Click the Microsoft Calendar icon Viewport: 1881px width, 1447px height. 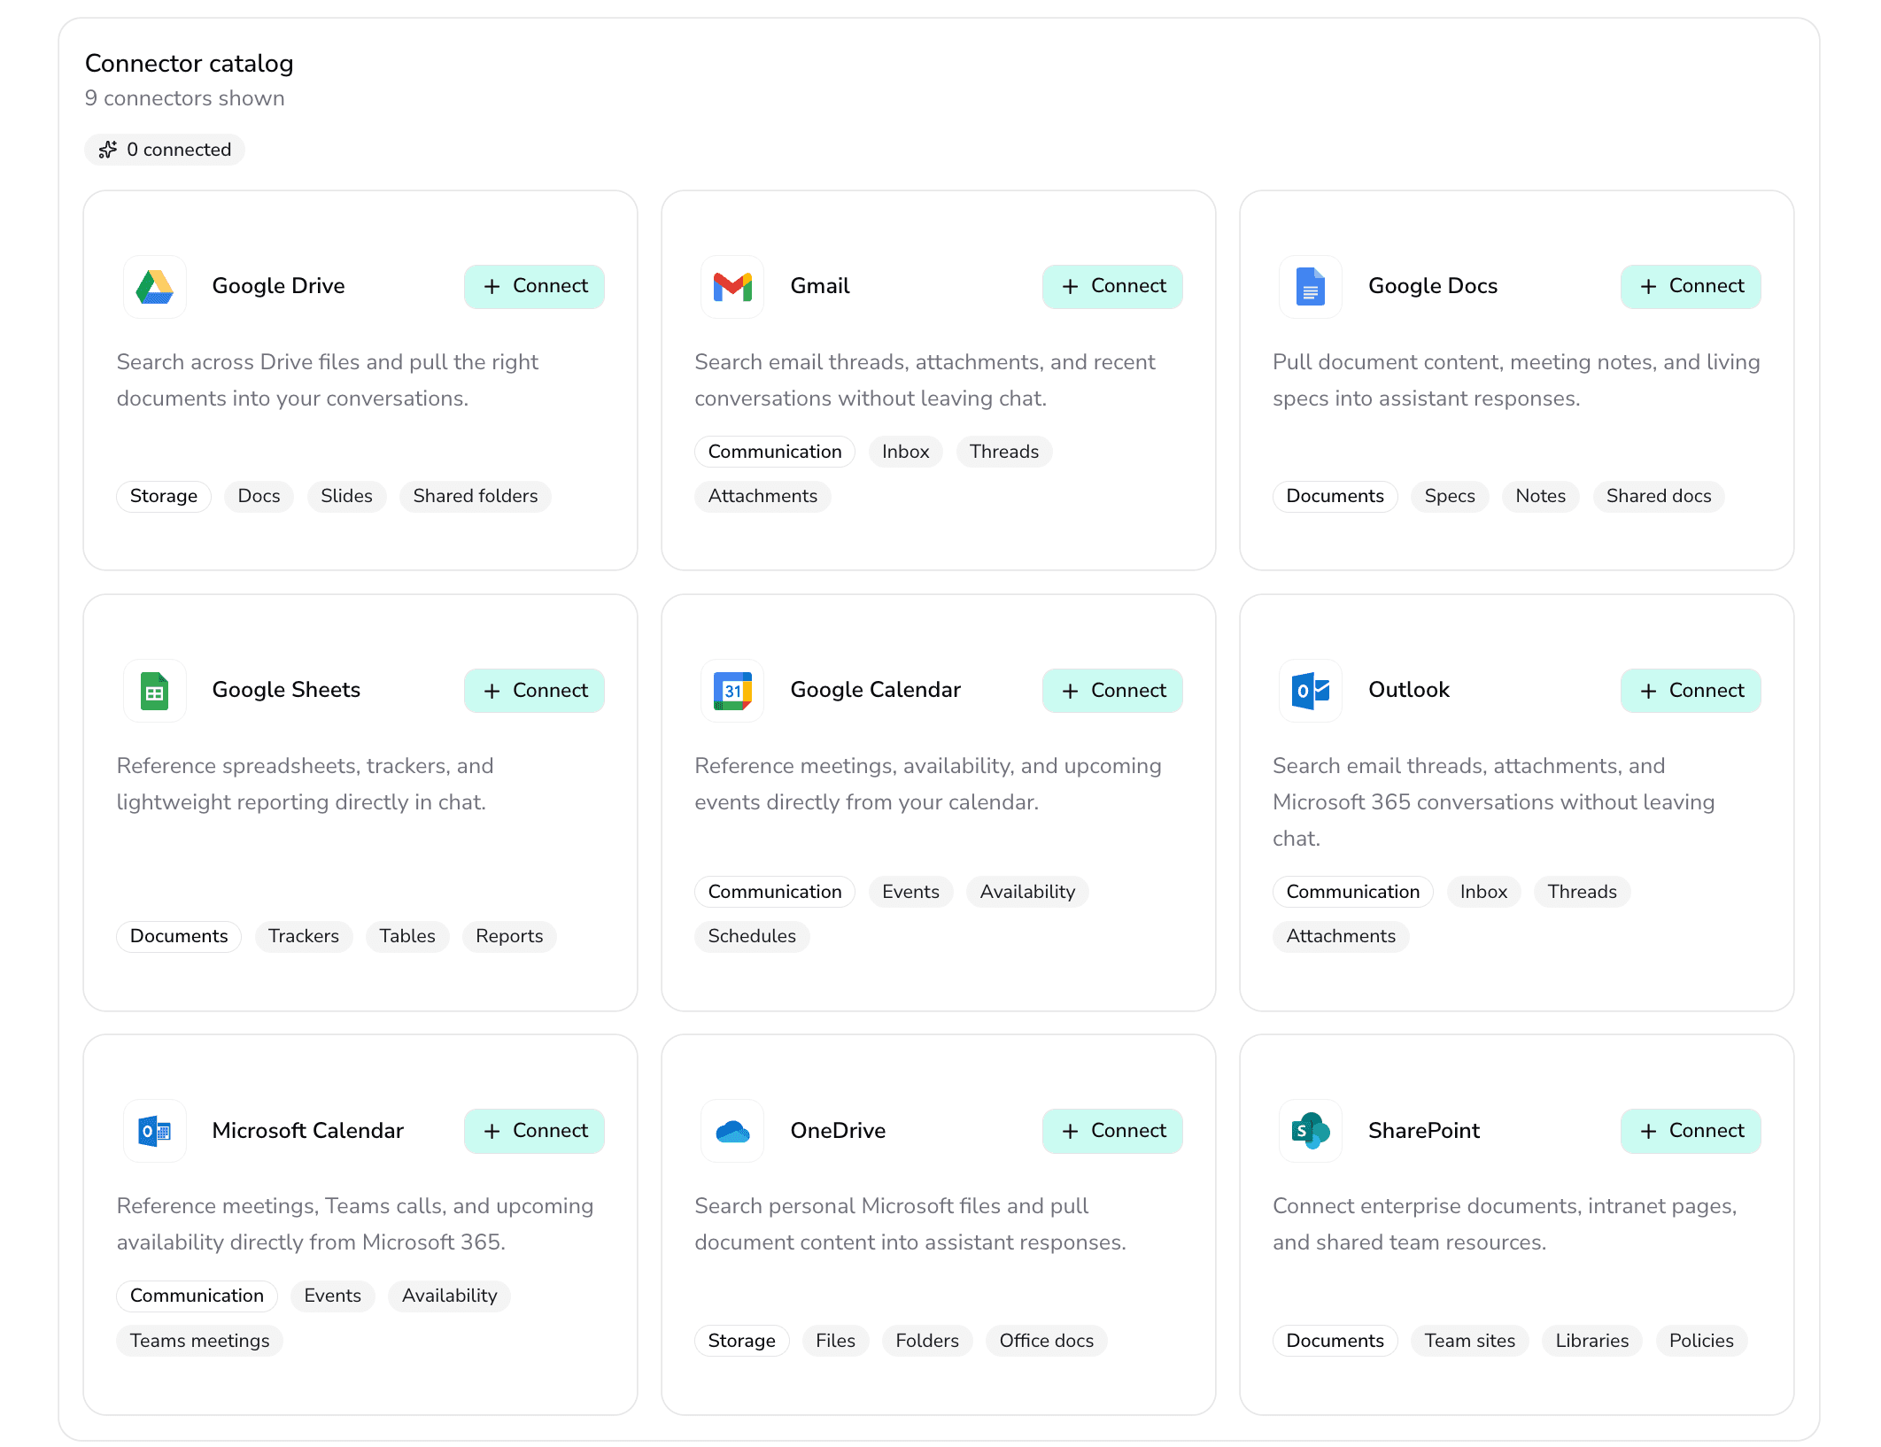[x=155, y=1131]
